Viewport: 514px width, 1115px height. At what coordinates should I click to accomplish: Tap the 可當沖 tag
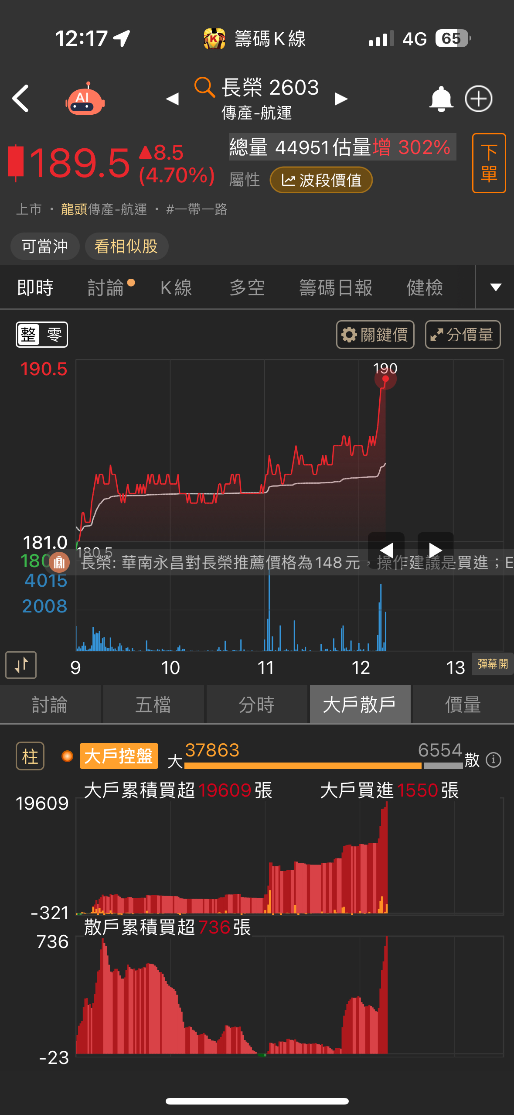coord(45,246)
